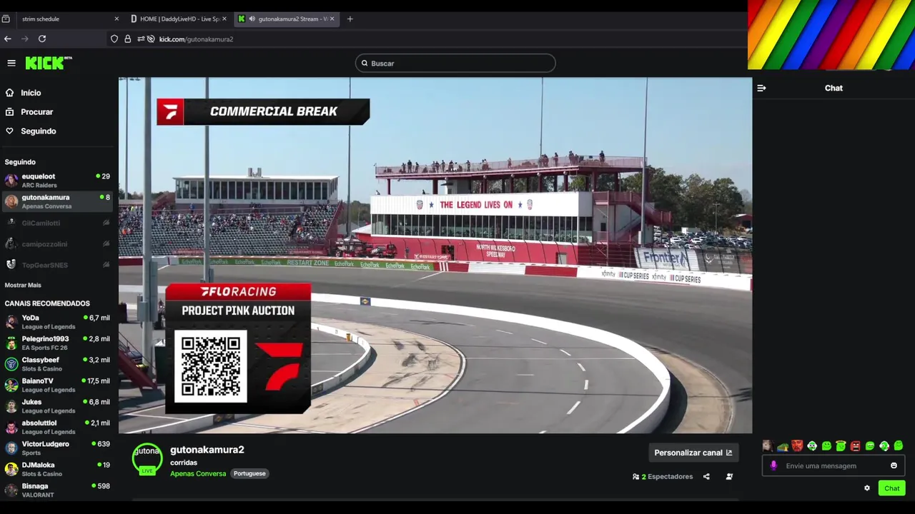Close the DaddyLiveHD tab

[224, 19]
